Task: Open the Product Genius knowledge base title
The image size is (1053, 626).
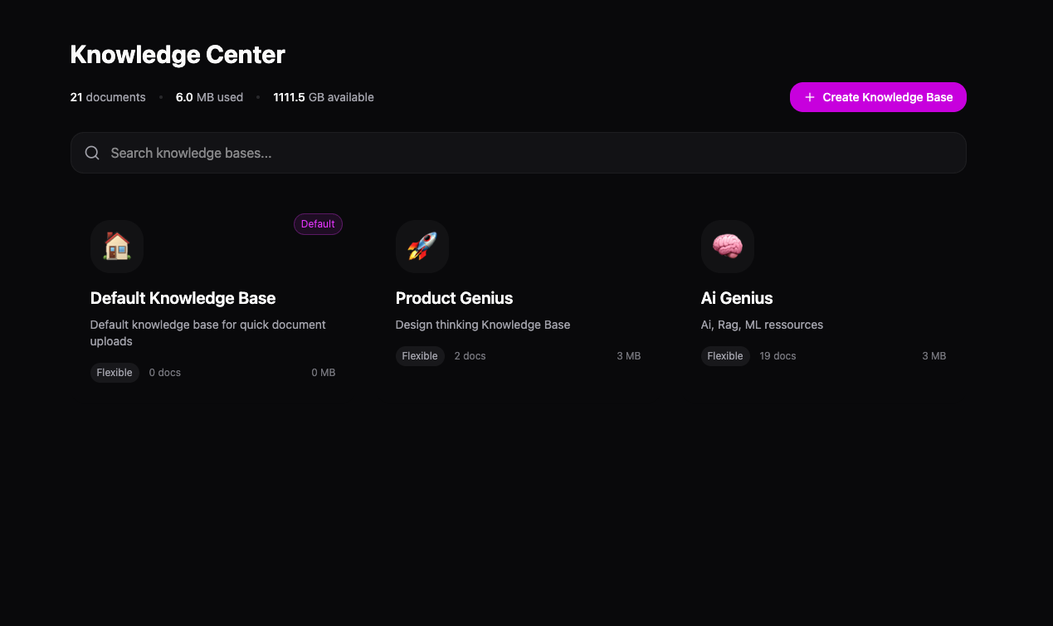Action: click(454, 298)
